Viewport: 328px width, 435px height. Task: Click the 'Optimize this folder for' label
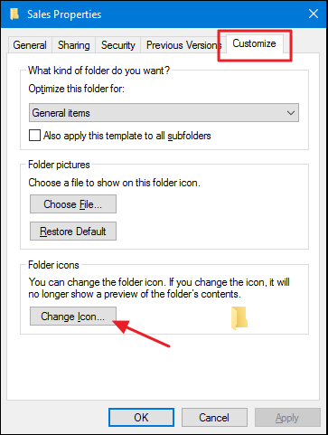(76, 89)
